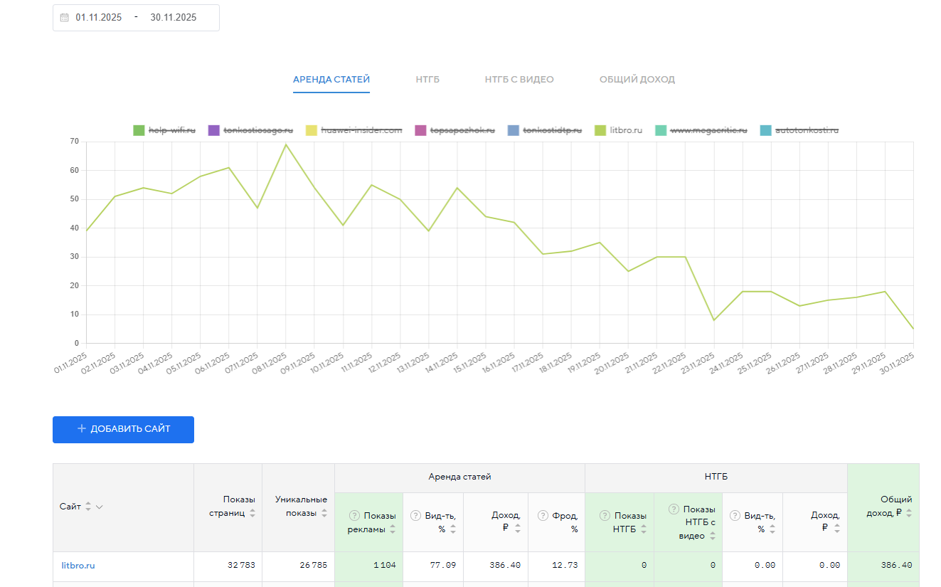Hide litbro.ru series via legend
The width and height of the screenshot is (941, 587).
click(625, 130)
